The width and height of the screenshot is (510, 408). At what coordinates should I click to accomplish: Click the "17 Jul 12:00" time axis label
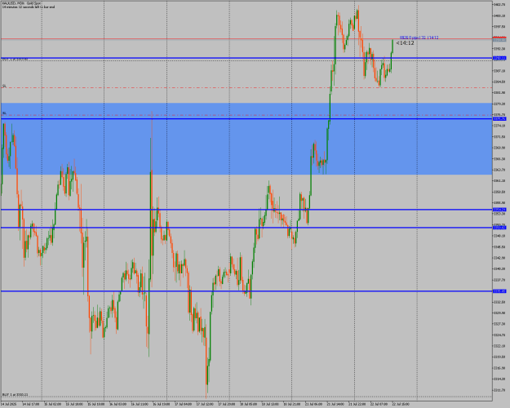point(205,404)
